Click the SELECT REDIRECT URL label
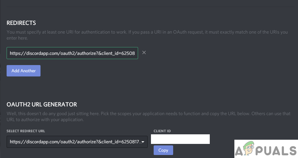This screenshot has width=298, height=158. (x=26, y=131)
